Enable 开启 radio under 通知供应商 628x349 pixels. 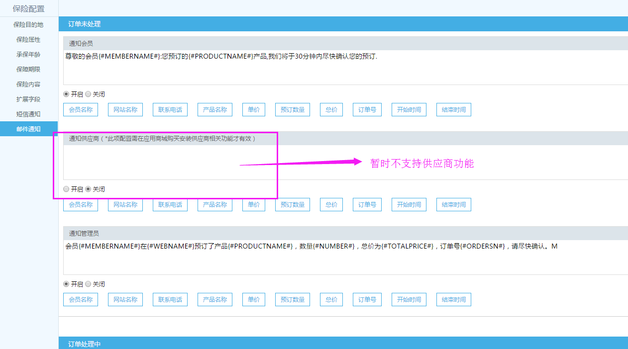67,189
